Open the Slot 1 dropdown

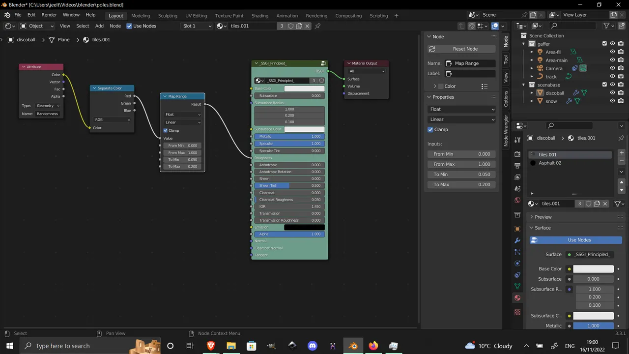[197, 26]
